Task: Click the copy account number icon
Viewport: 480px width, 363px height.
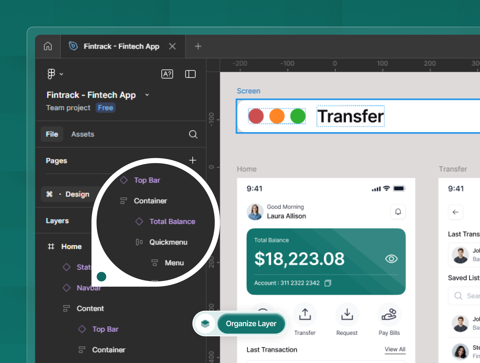Action: 328,283
